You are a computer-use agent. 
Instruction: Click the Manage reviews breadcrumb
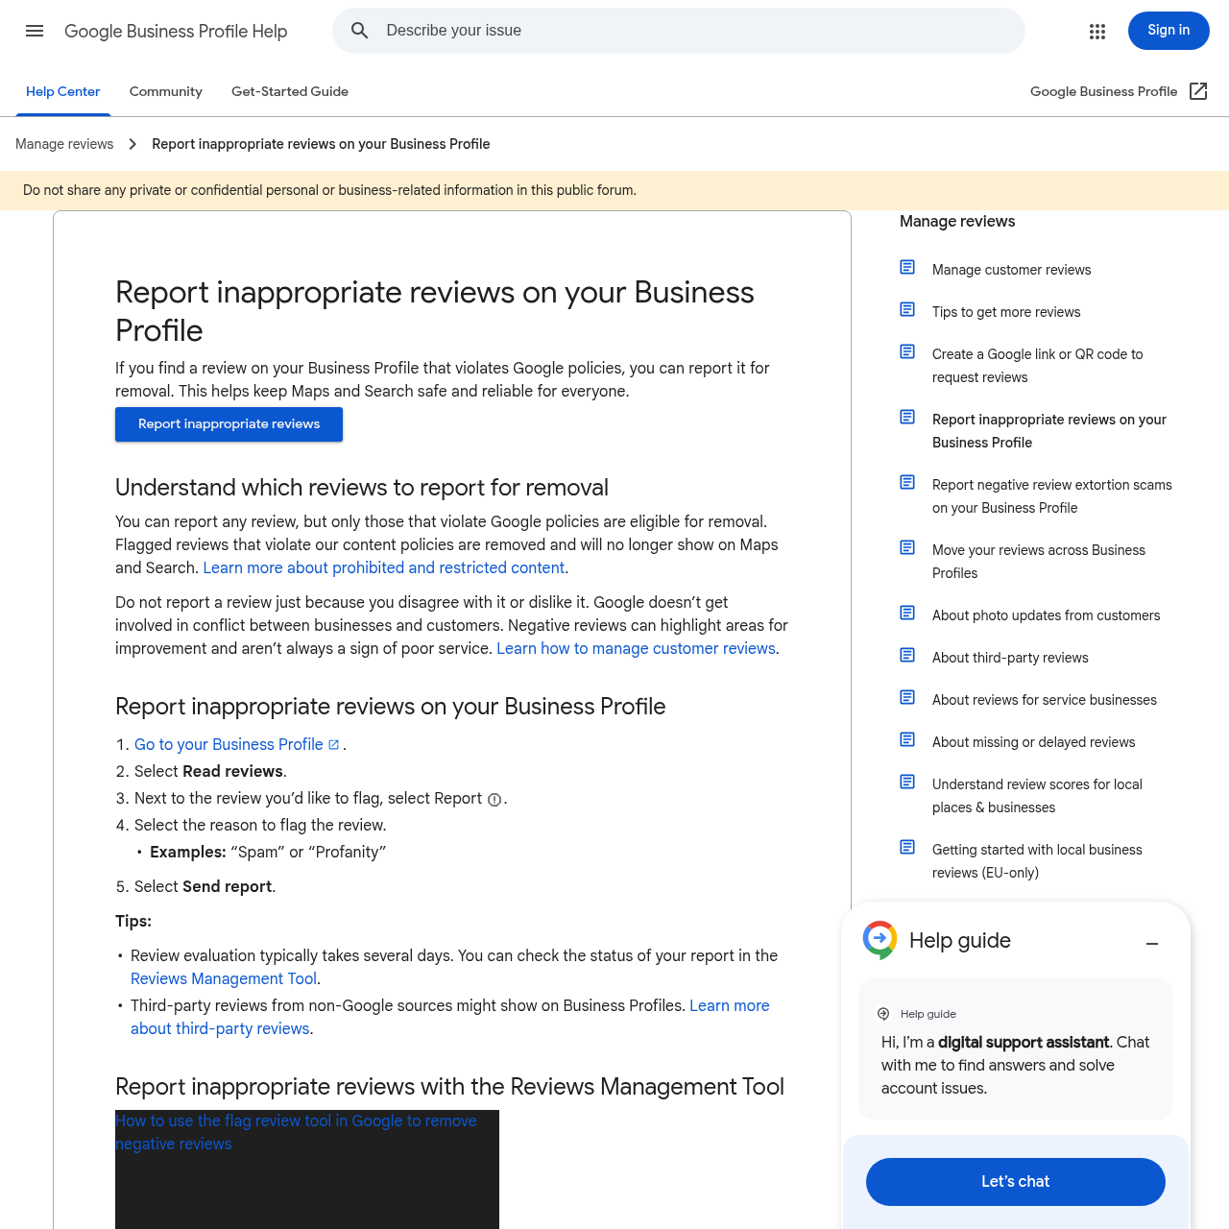[64, 144]
